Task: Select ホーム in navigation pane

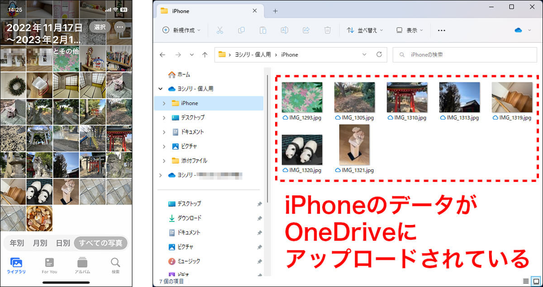Action: 179,74
